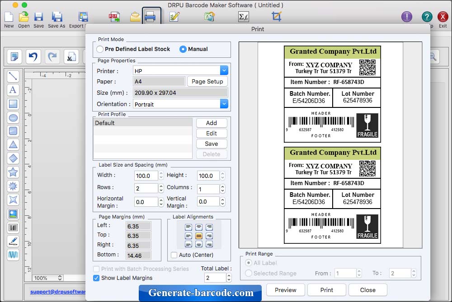Open the Orientation dropdown
452x302 pixels.
click(x=224, y=104)
